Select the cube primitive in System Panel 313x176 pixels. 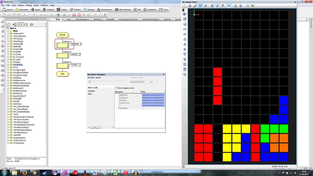pos(185,19)
